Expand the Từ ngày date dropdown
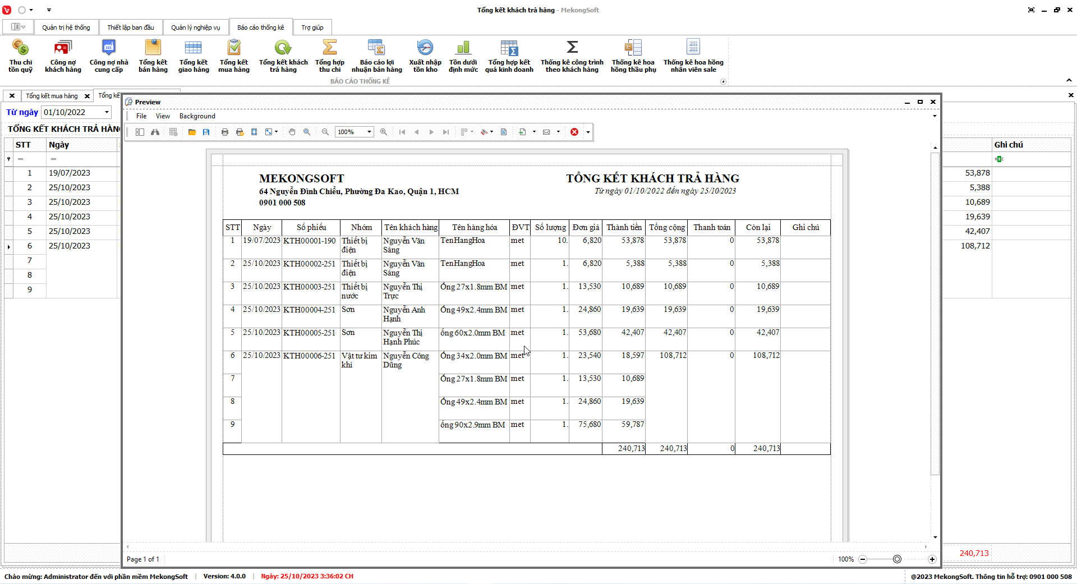 pos(107,112)
